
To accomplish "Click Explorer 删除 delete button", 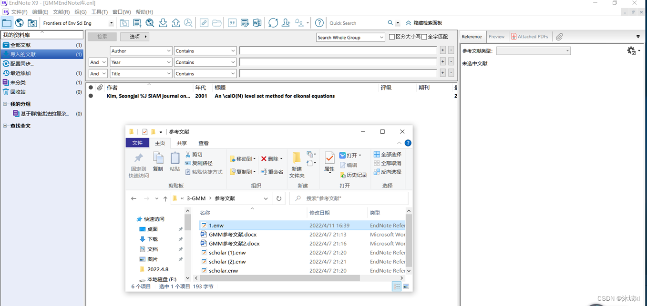I will tap(271, 159).
